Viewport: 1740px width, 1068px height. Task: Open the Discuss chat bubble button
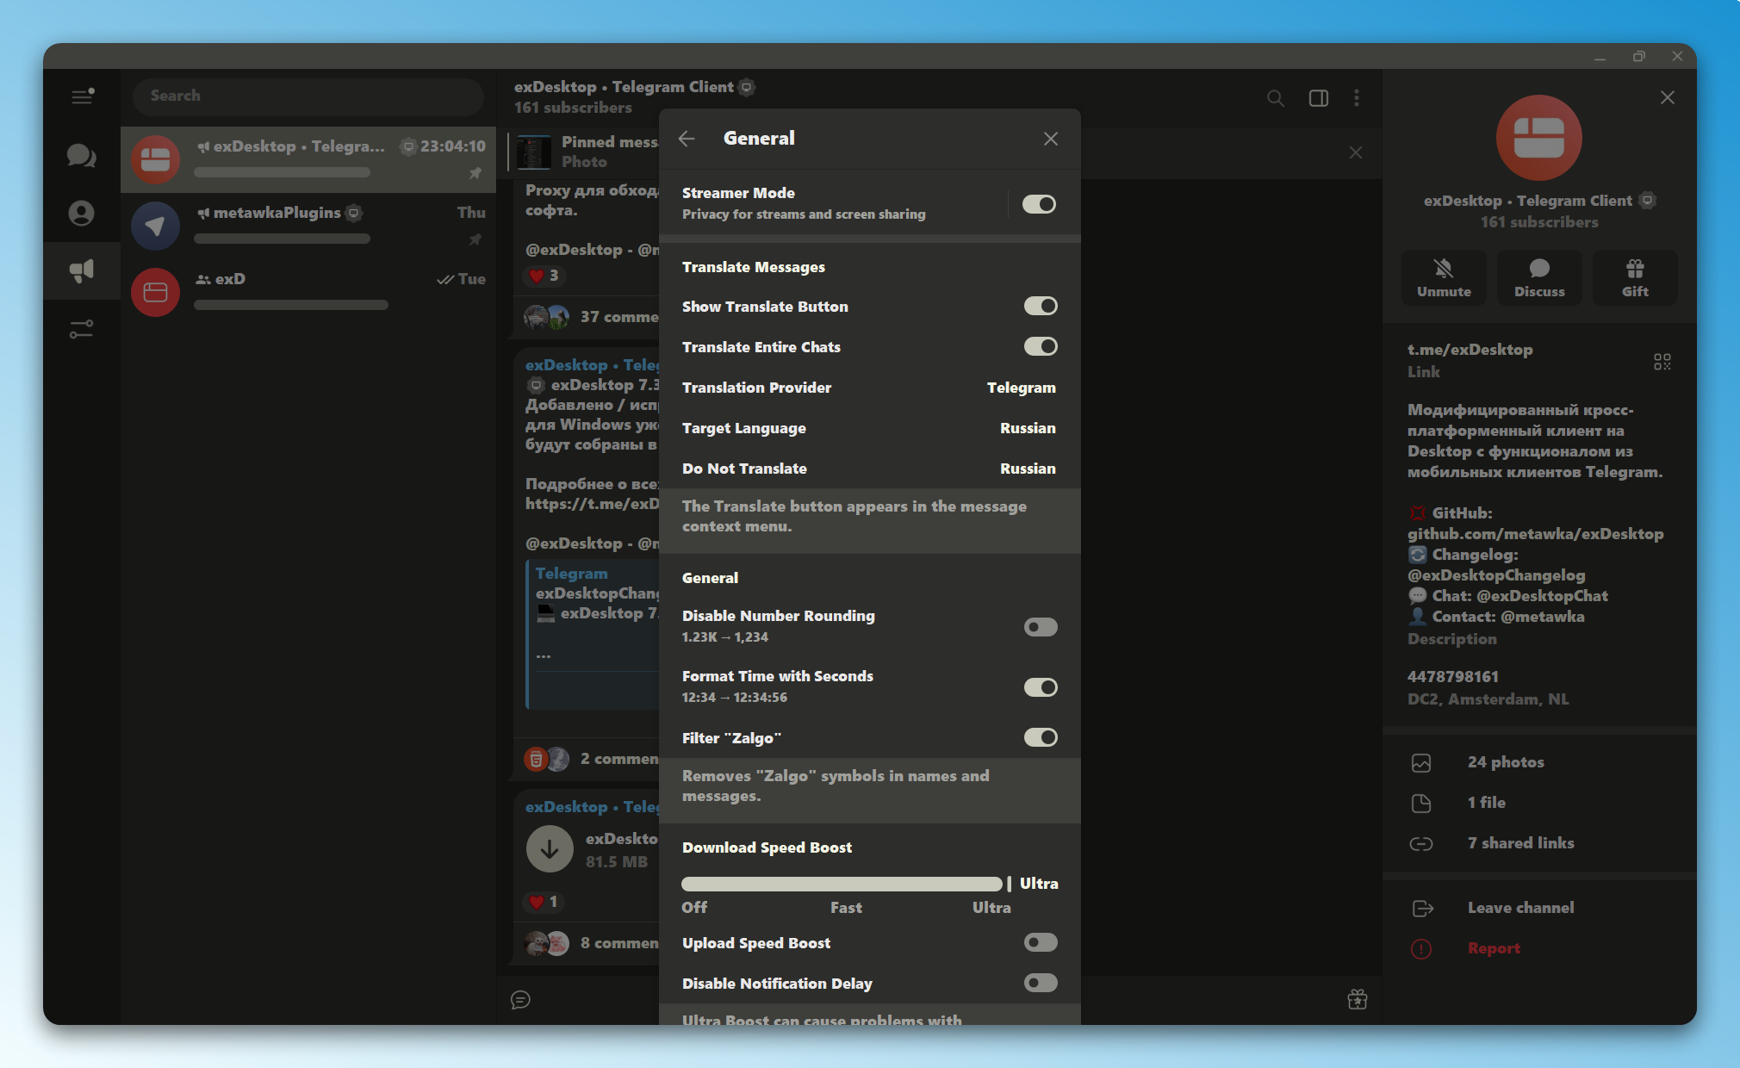(x=1539, y=277)
